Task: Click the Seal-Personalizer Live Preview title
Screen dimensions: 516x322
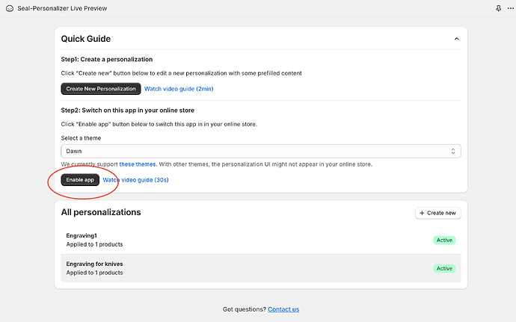Action: coord(62,8)
